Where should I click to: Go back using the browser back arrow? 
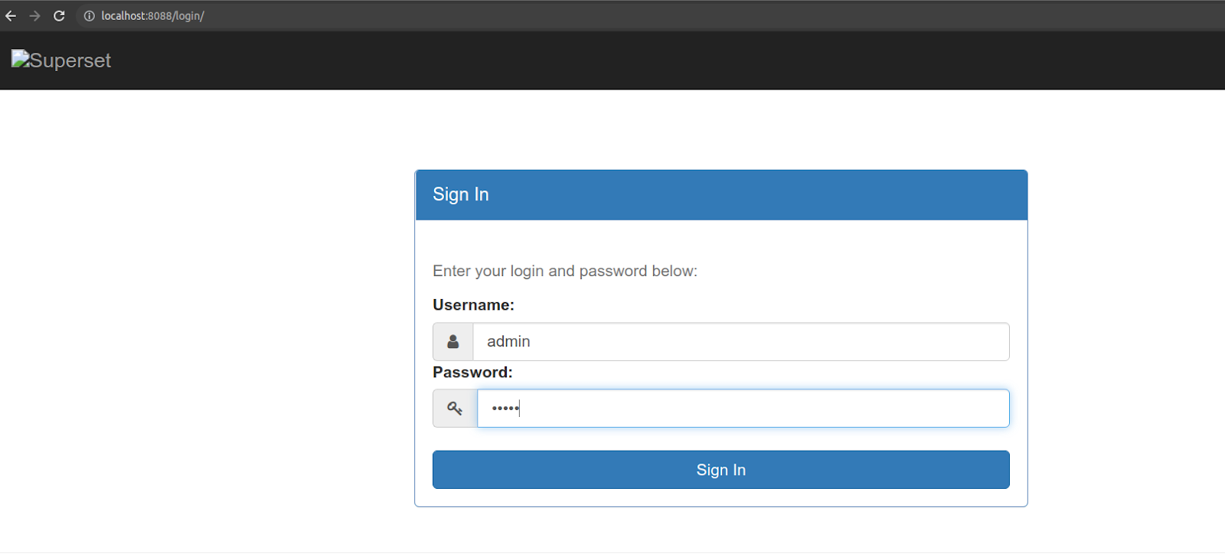coord(11,15)
